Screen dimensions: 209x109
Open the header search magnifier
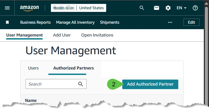(x=142, y=8)
